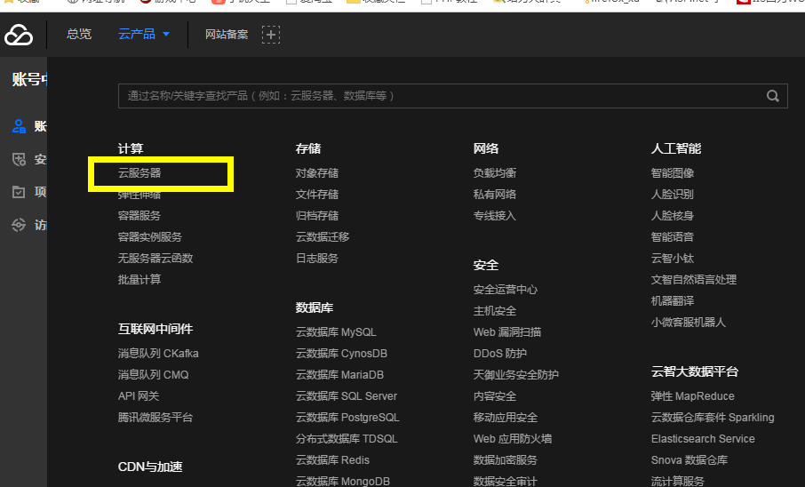Screen dimensions: 805x487
Task: Open 消息队列 CKafka link
Action: tap(158, 354)
